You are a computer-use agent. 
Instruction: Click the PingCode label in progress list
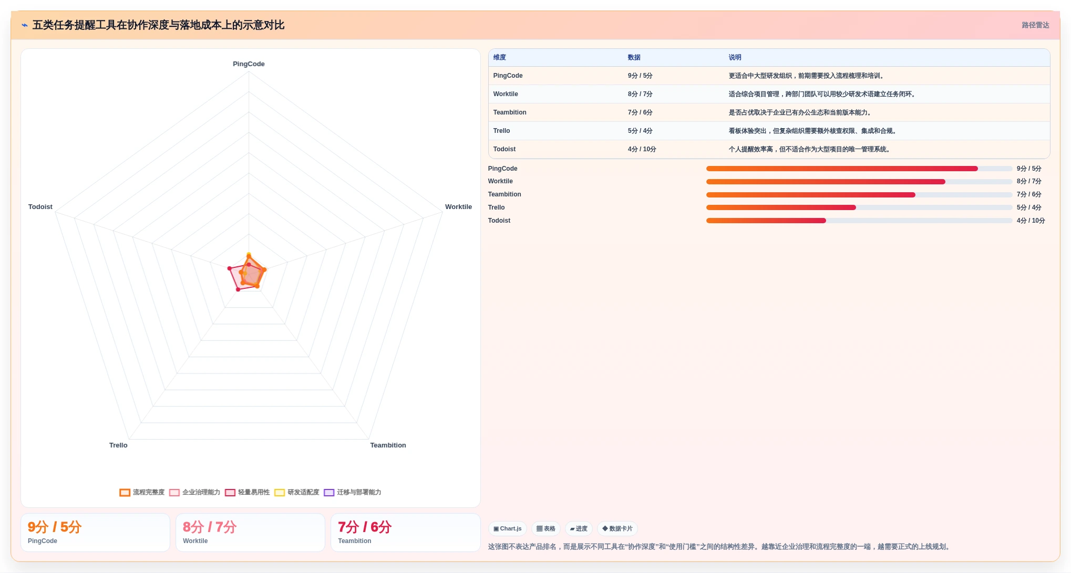502,169
